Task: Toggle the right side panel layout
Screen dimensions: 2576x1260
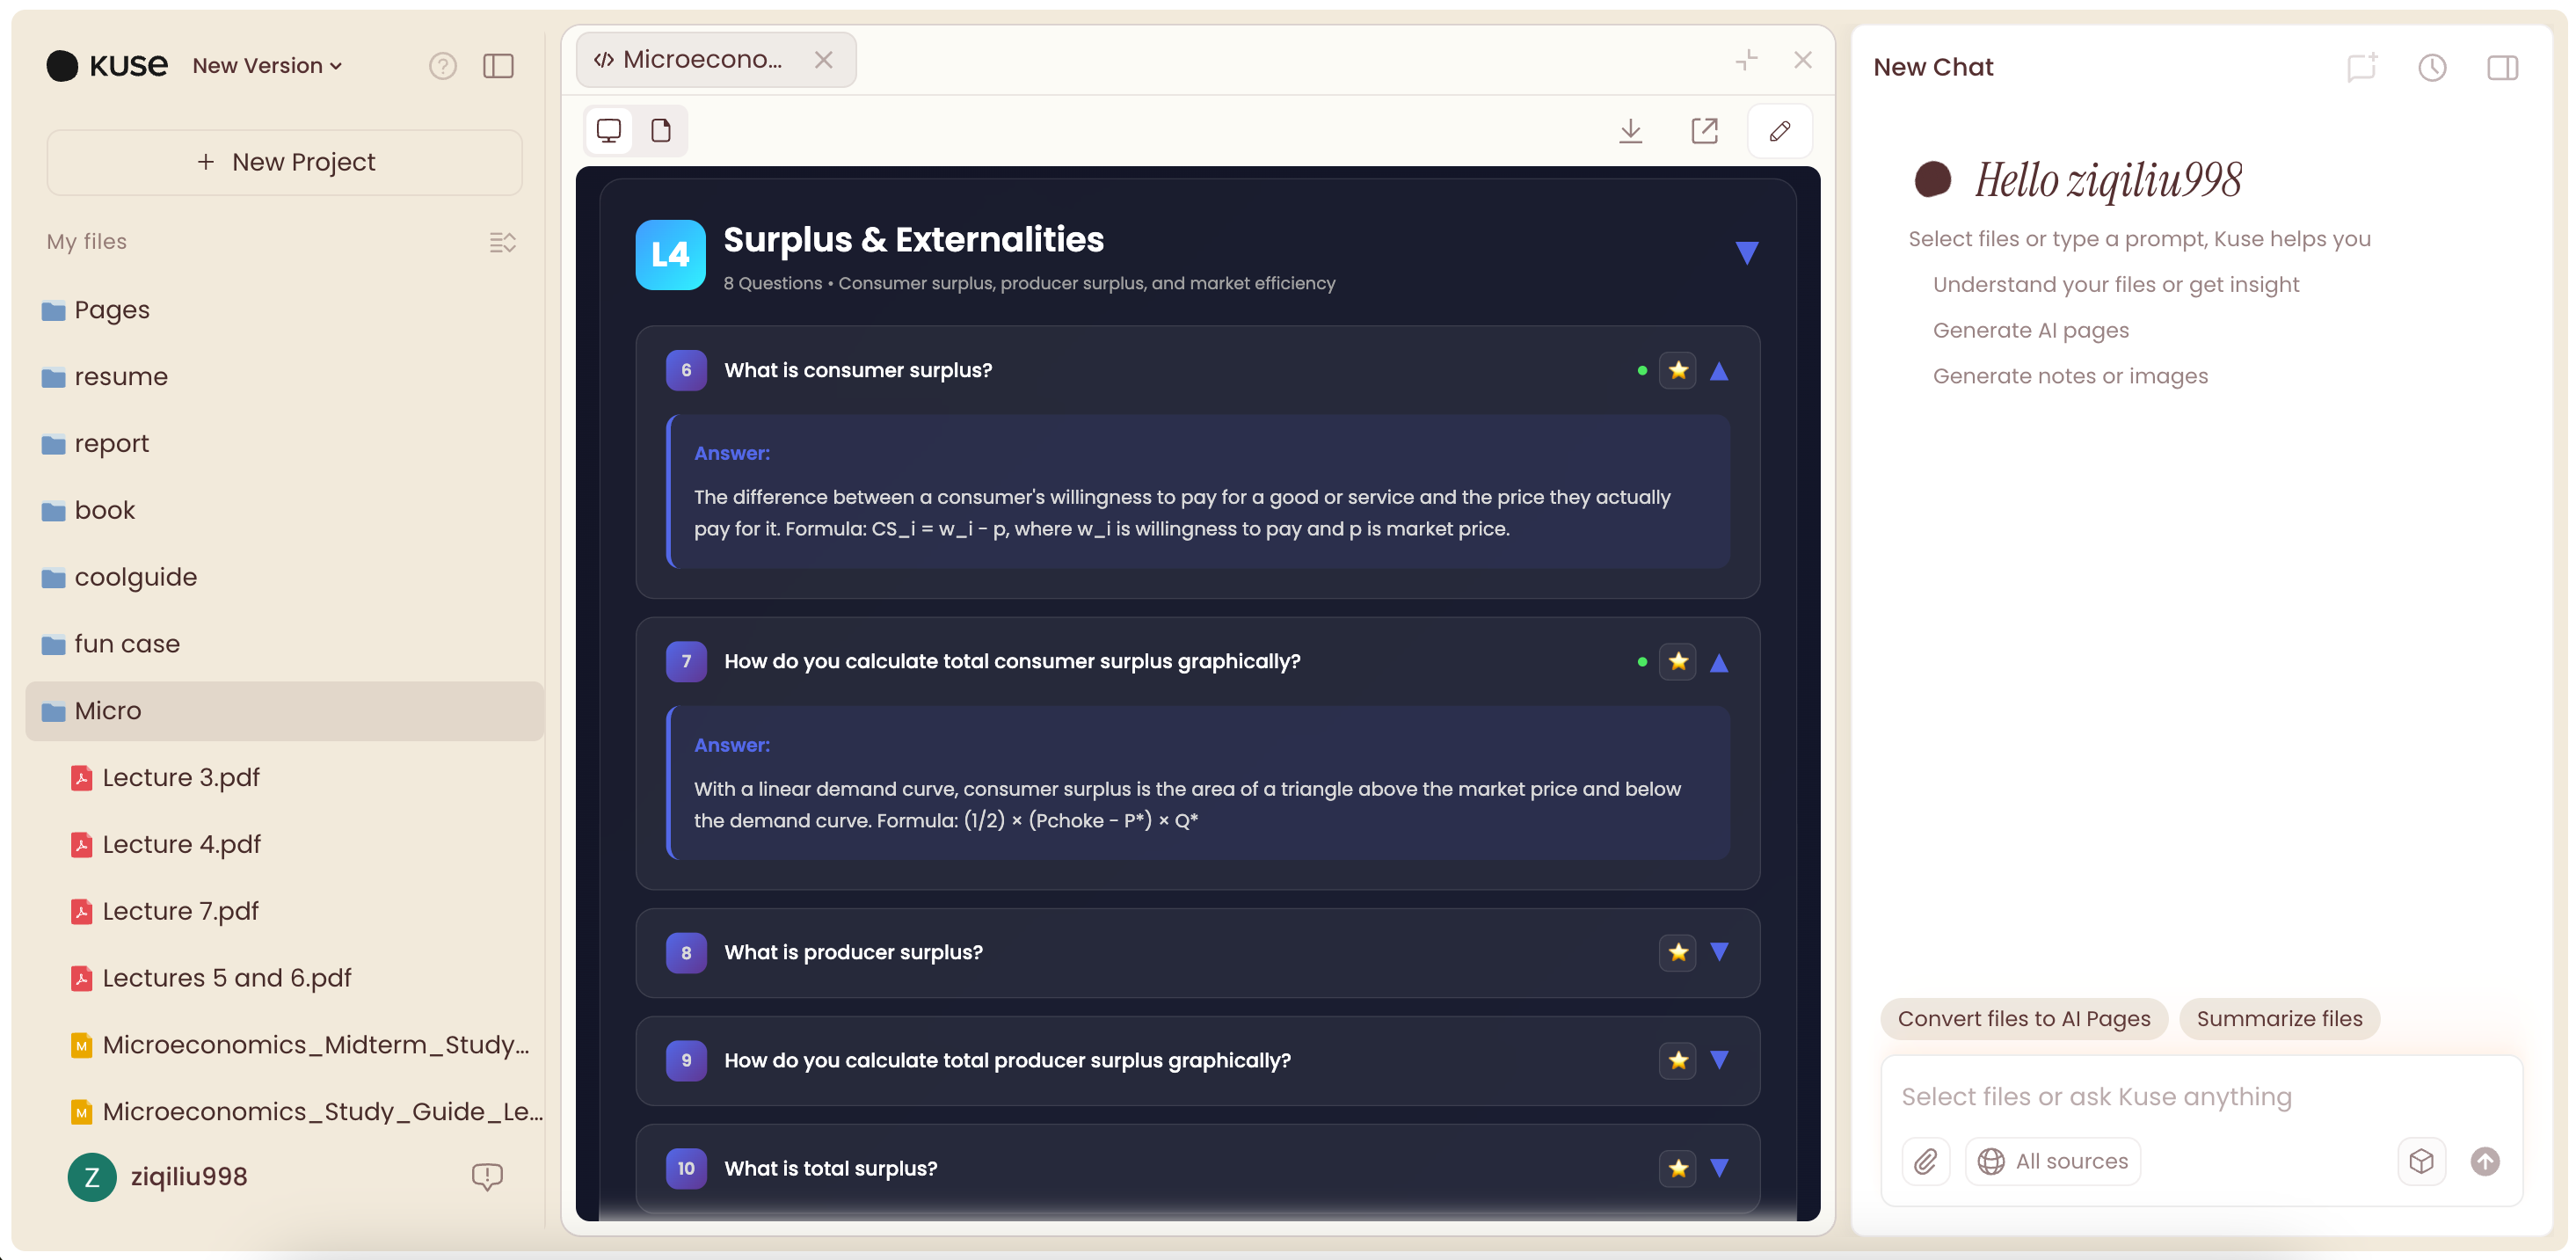Action: click(2504, 67)
